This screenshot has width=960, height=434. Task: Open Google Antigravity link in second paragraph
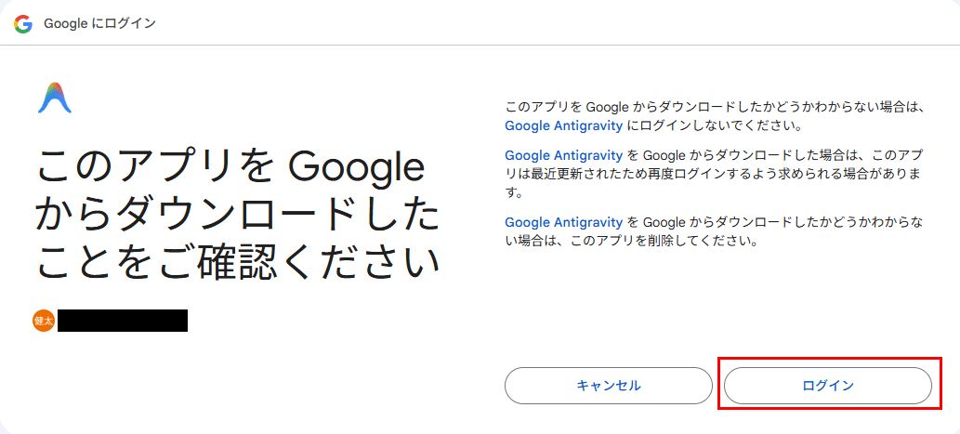coord(564,155)
